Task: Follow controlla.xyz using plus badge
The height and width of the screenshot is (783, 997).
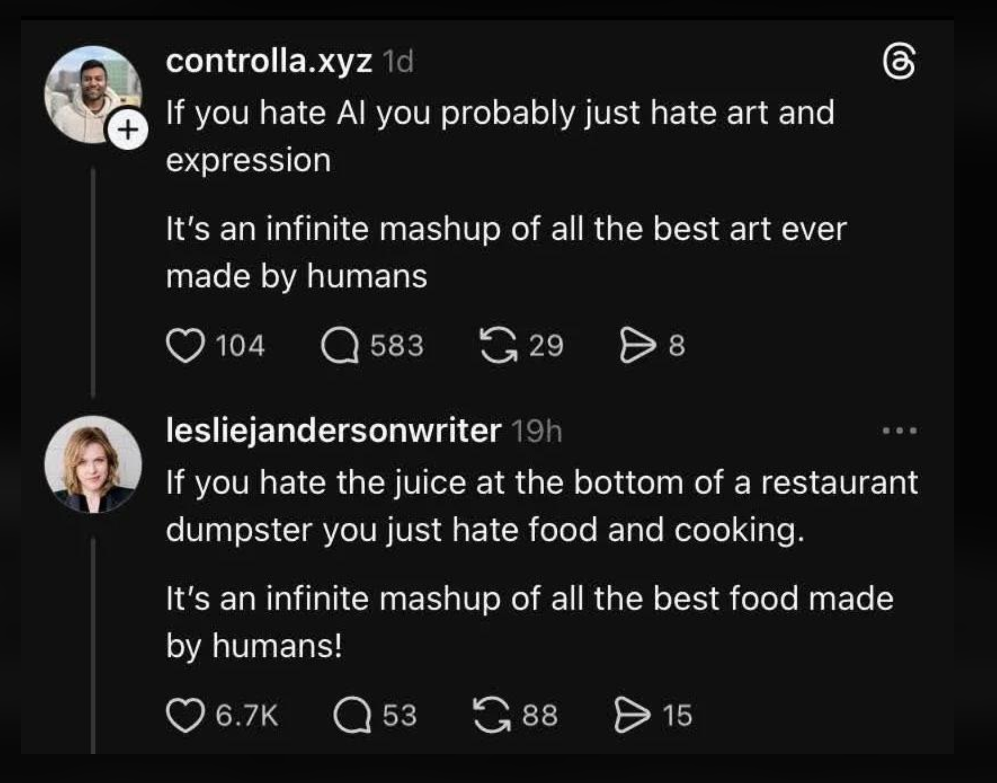Action: click(127, 129)
